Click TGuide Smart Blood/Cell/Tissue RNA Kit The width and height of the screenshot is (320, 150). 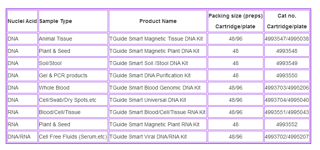point(157,112)
